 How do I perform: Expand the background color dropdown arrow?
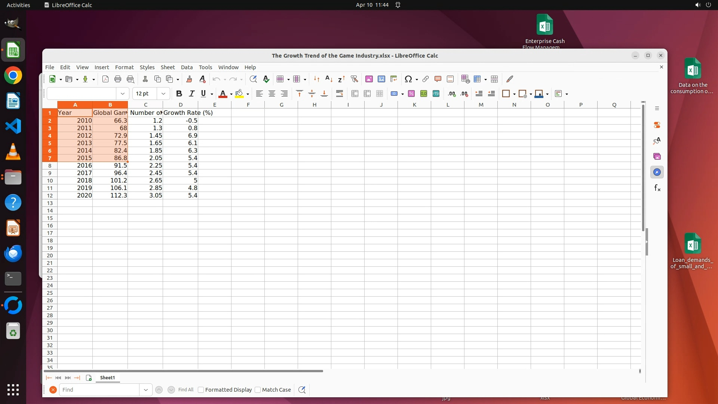[x=248, y=94]
